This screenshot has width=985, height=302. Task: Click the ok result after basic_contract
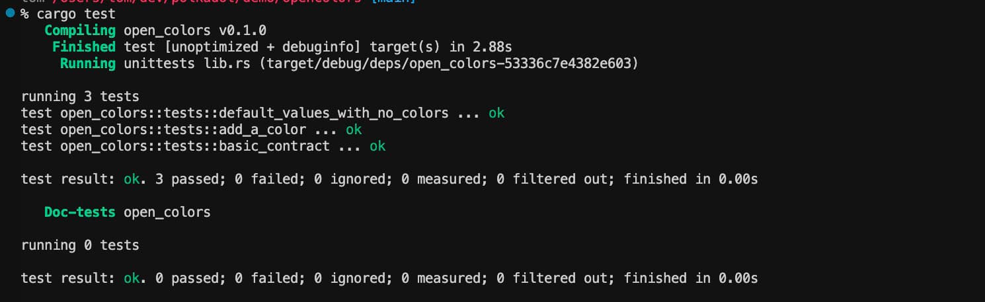click(377, 146)
